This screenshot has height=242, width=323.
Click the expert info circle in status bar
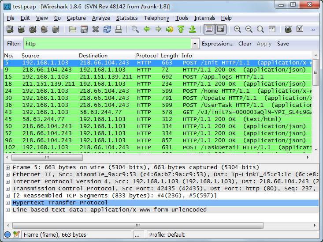(x=7, y=234)
